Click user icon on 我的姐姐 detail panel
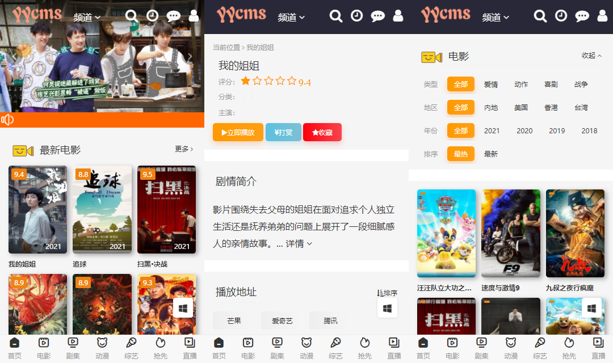 pos(398,16)
